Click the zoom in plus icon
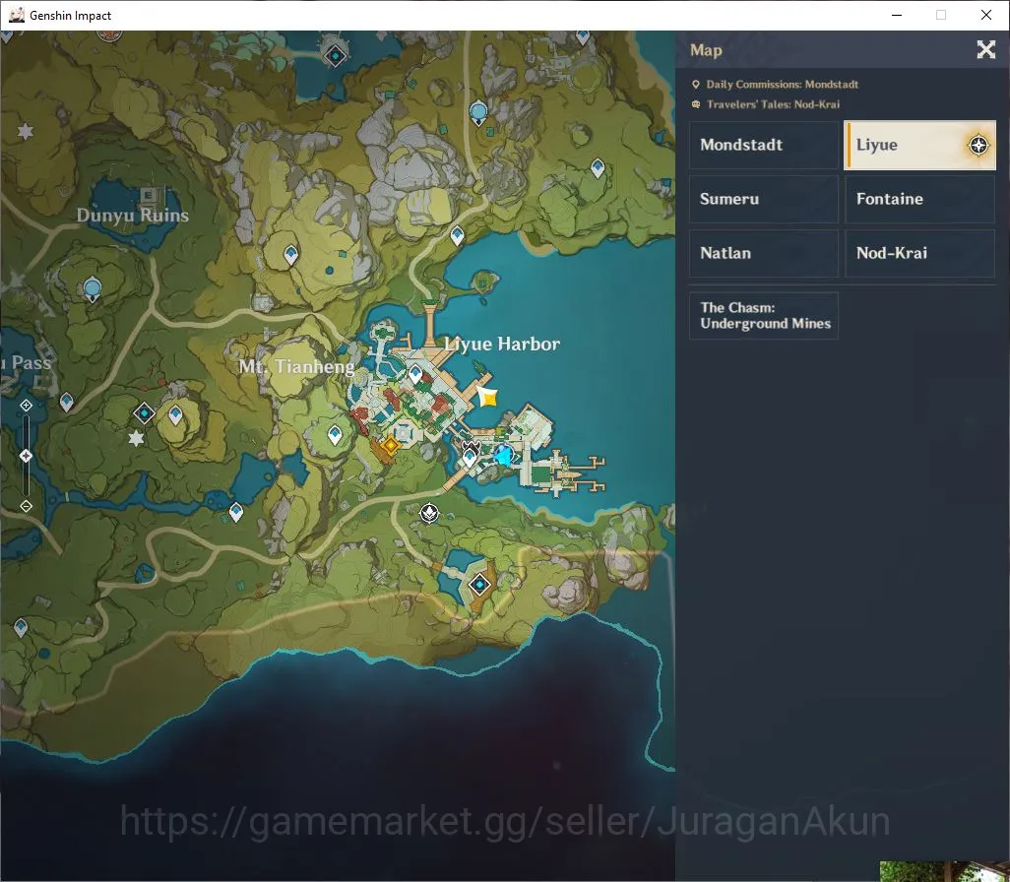 [x=26, y=406]
